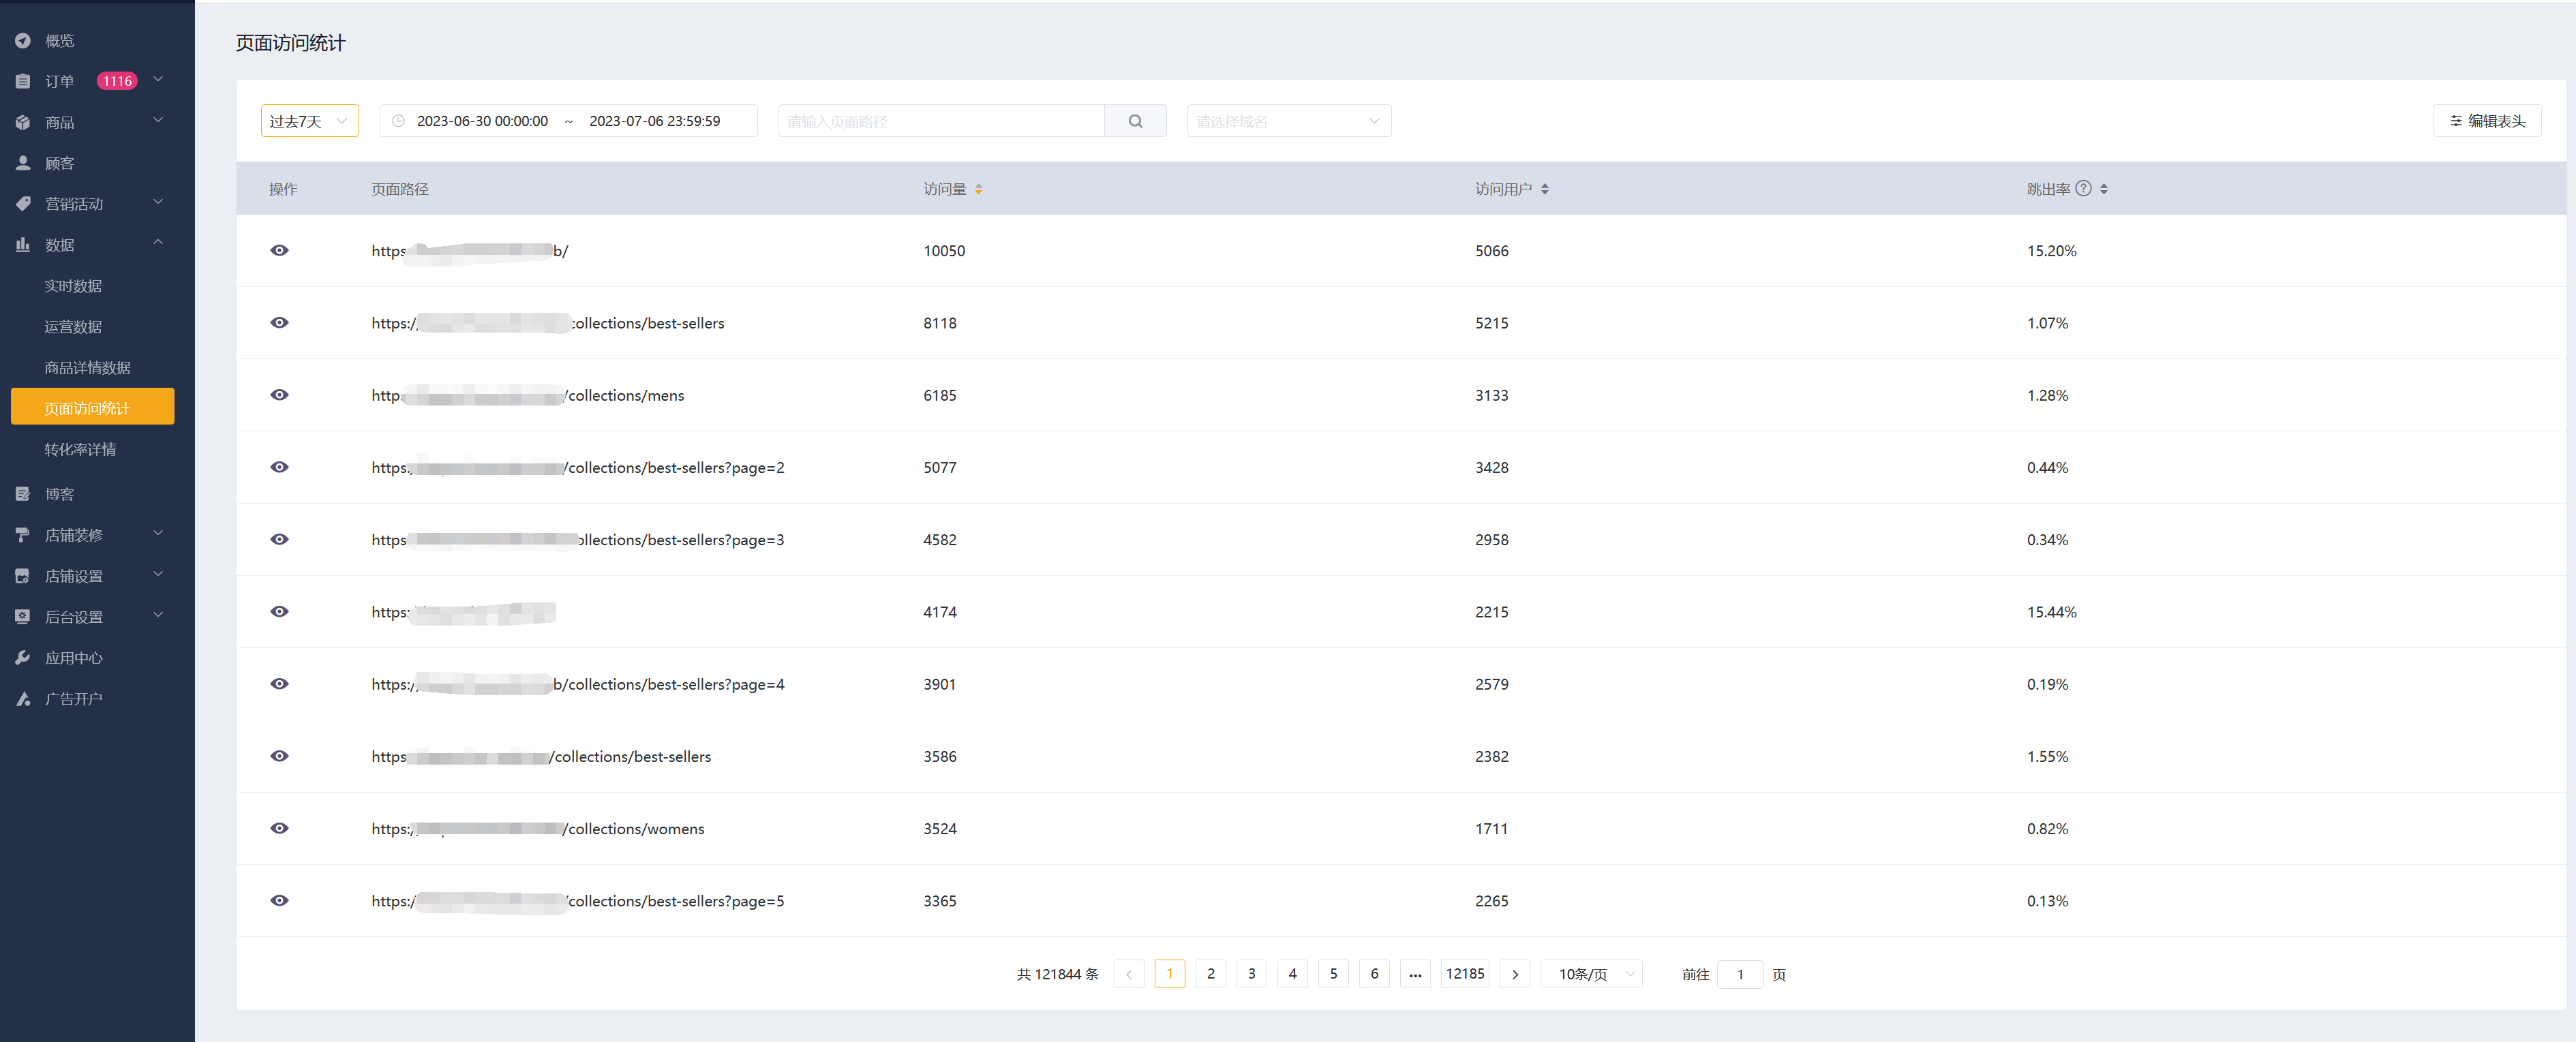2576x1042 pixels.
Task: Click the pagination ellipsis button
Action: coord(1415,974)
